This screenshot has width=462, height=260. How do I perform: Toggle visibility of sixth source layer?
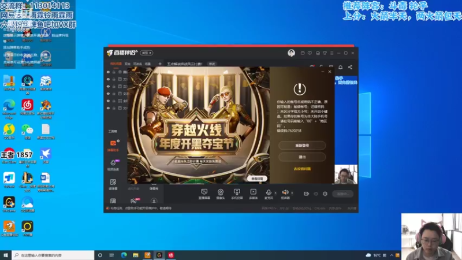[108, 108]
